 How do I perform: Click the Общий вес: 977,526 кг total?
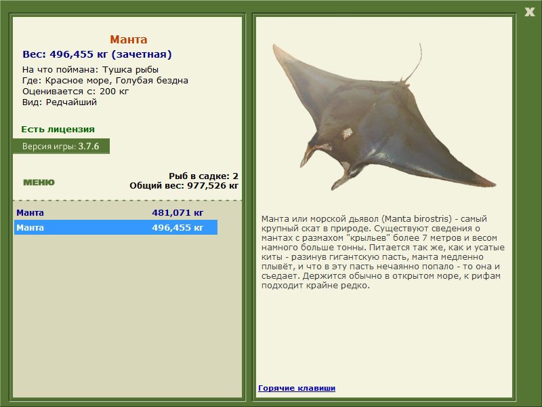pyautogui.click(x=184, y=185)
